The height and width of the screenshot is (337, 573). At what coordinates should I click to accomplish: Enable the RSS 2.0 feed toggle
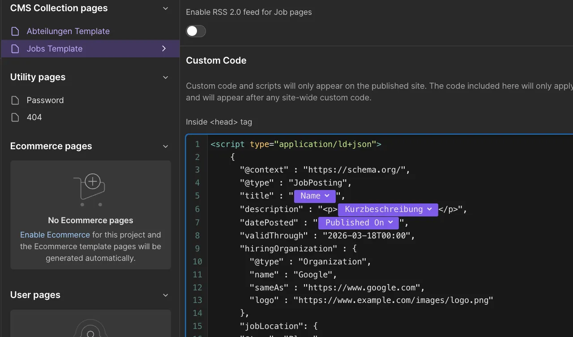(x=196, y=31)
